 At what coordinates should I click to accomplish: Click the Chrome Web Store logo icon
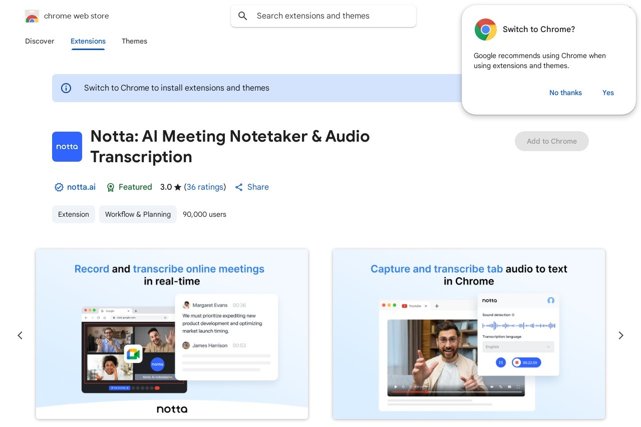(32, 16)
